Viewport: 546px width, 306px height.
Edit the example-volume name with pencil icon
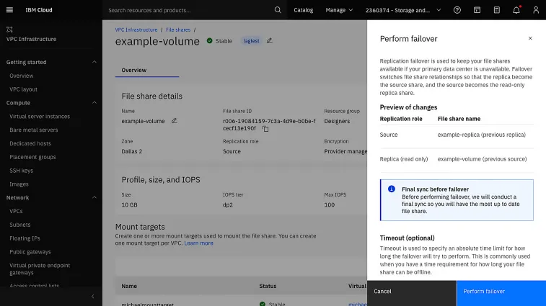(175, 120)
